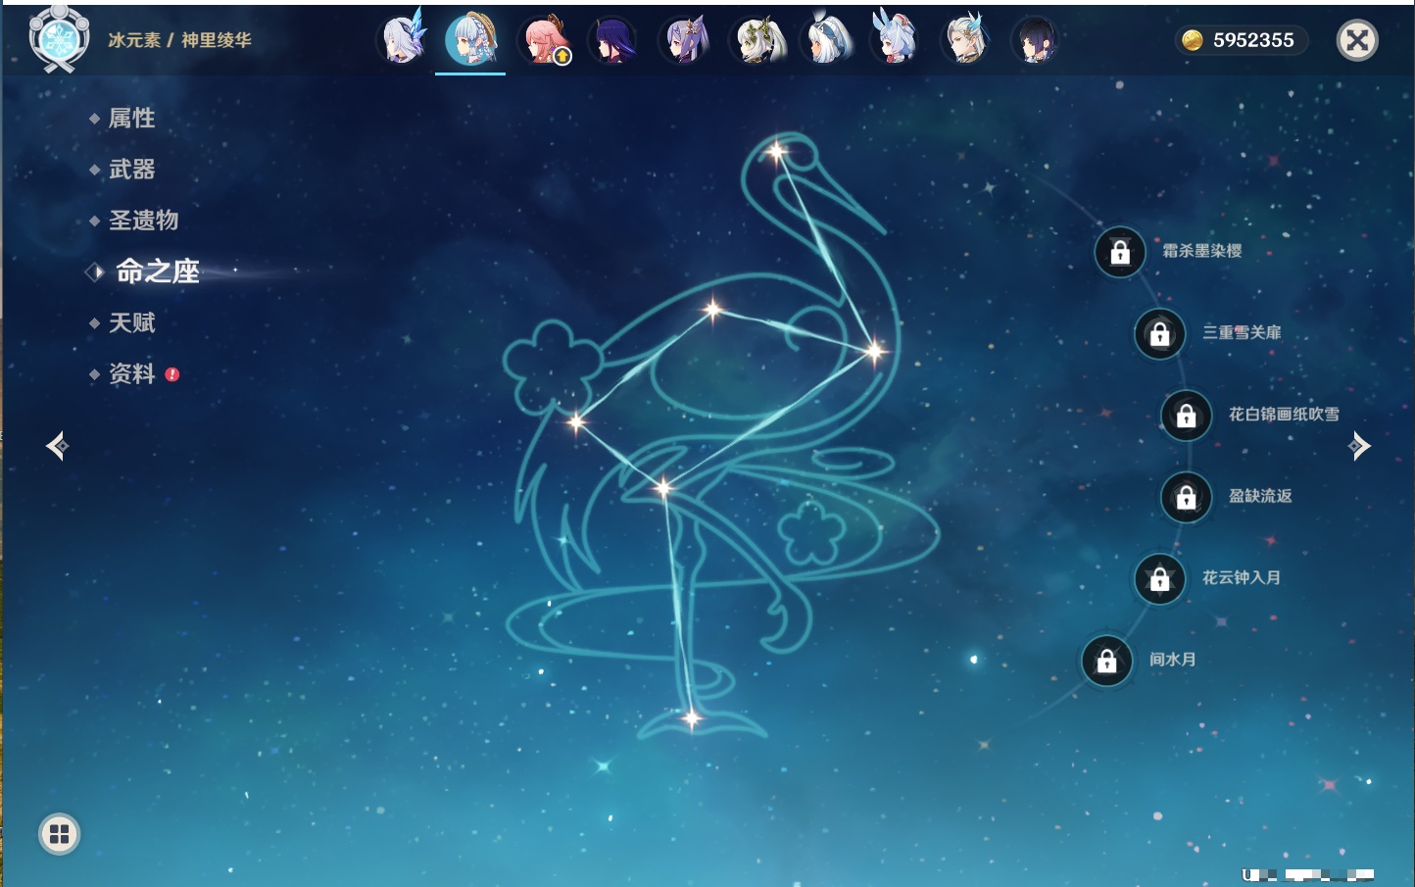Image resolution: width=1415 pixels, height=887 pixels.
Task: Click the 冰元素 / 神里绫华 title text
Action: point(179,40)
